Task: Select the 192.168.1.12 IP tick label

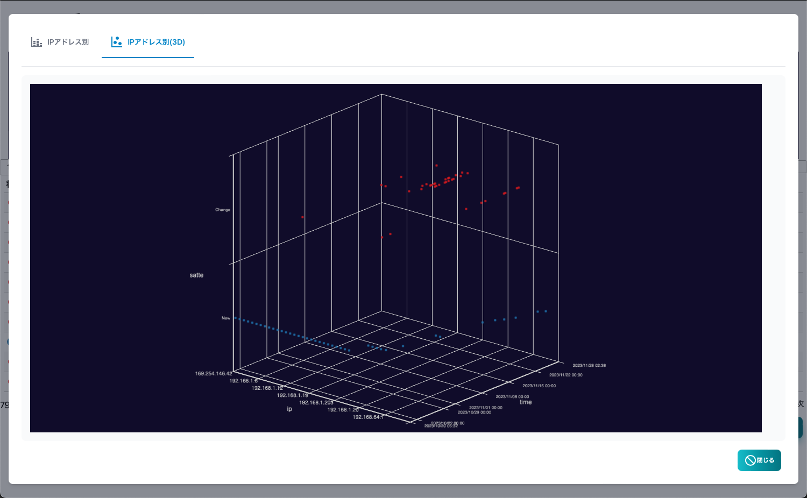Action: click(x=267, y=388)
